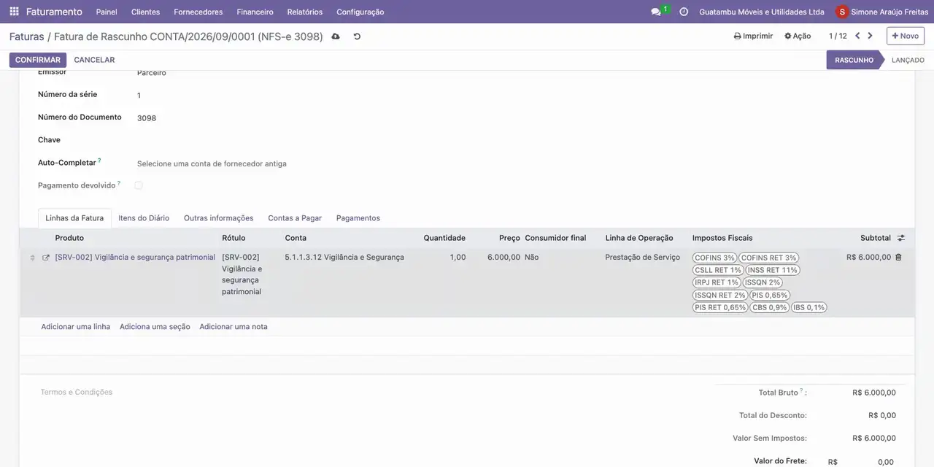Viewport: 934px width, 467px height.
Task: Click the row drag handle icon
Action: click(x=32, y=258)
